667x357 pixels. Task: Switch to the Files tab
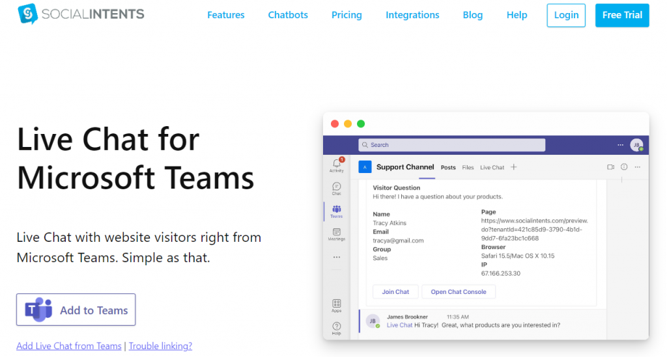[468, 168]
